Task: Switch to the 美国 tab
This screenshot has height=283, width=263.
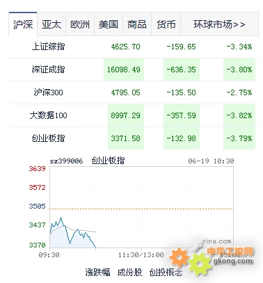Action: [x=109, y=24]
